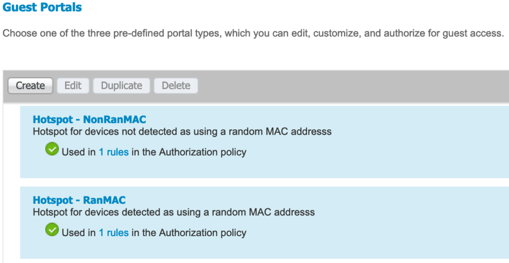Screen dimensions: 509x263
Task: Select the RanMAC 'devices detected' description text
Action: click(173, 212)
